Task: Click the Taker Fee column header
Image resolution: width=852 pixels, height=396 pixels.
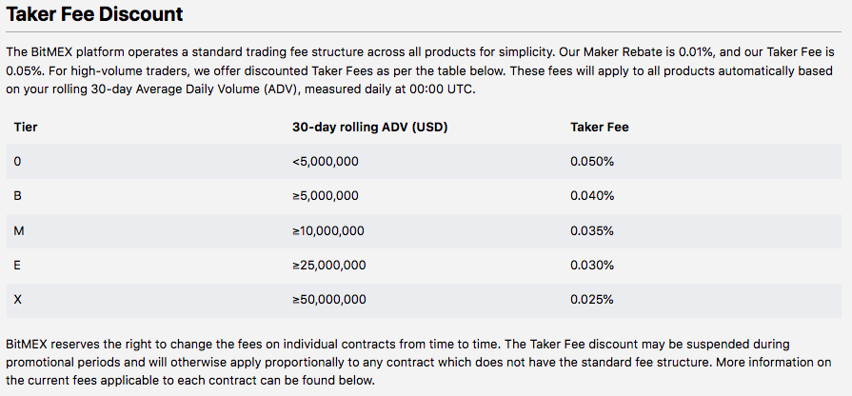Action: click(600, 128)
